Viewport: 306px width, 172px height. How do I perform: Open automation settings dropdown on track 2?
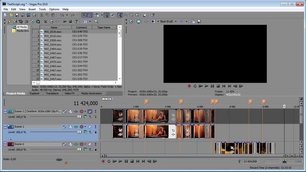click(x=85, y=127)
